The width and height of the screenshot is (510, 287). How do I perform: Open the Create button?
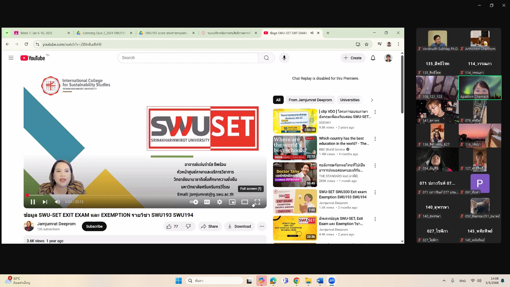[353, 58]
